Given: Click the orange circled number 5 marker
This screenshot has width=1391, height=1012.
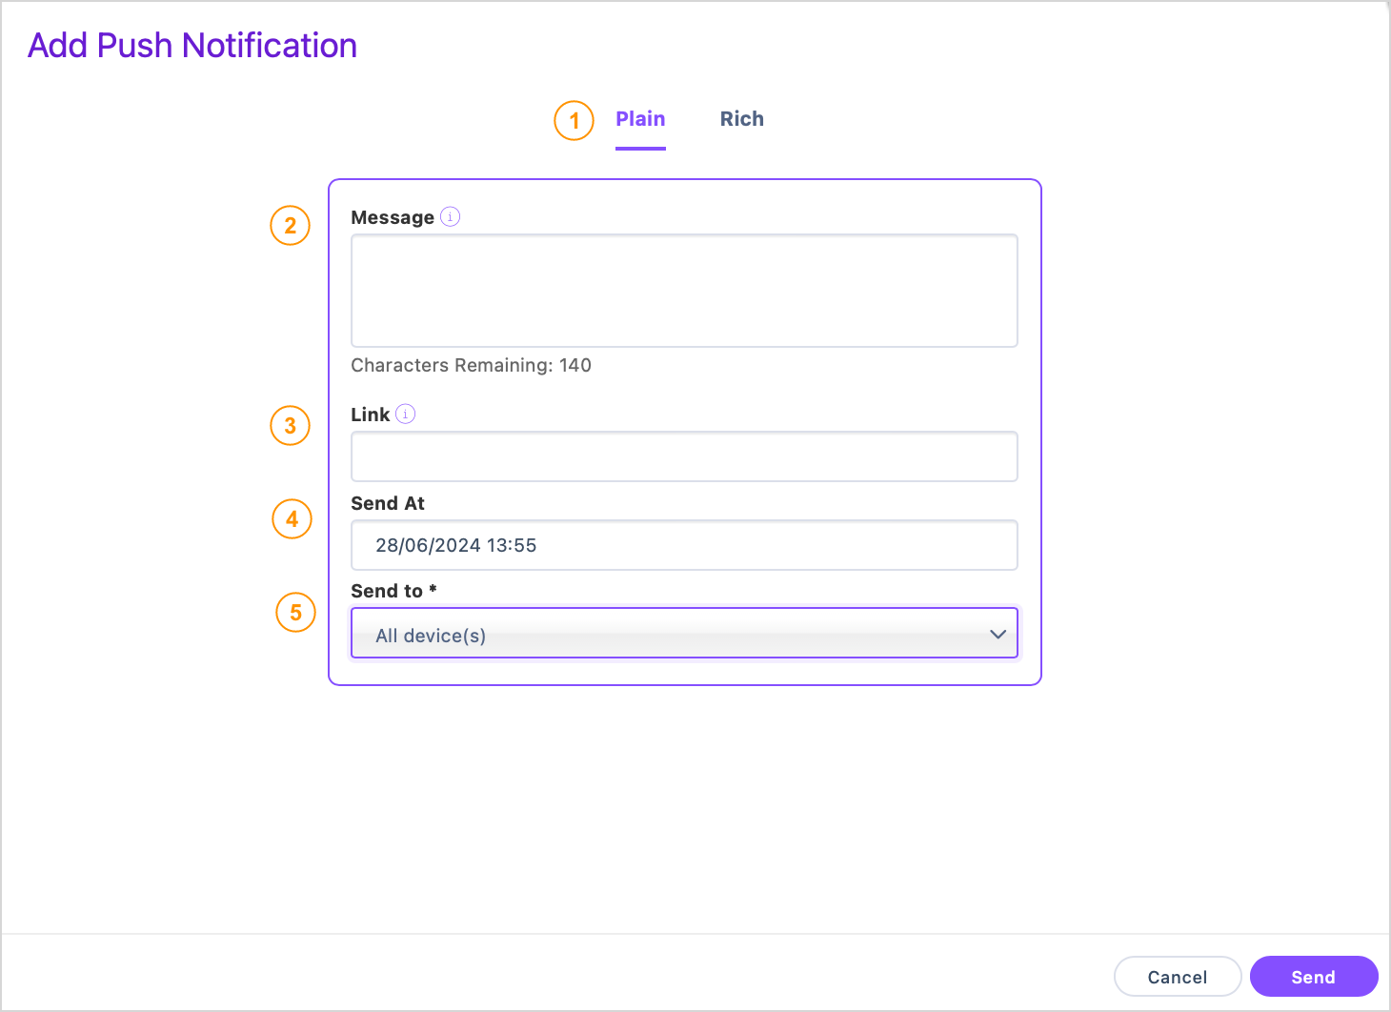Looking at the screenshot, I should tap(296, 613).
